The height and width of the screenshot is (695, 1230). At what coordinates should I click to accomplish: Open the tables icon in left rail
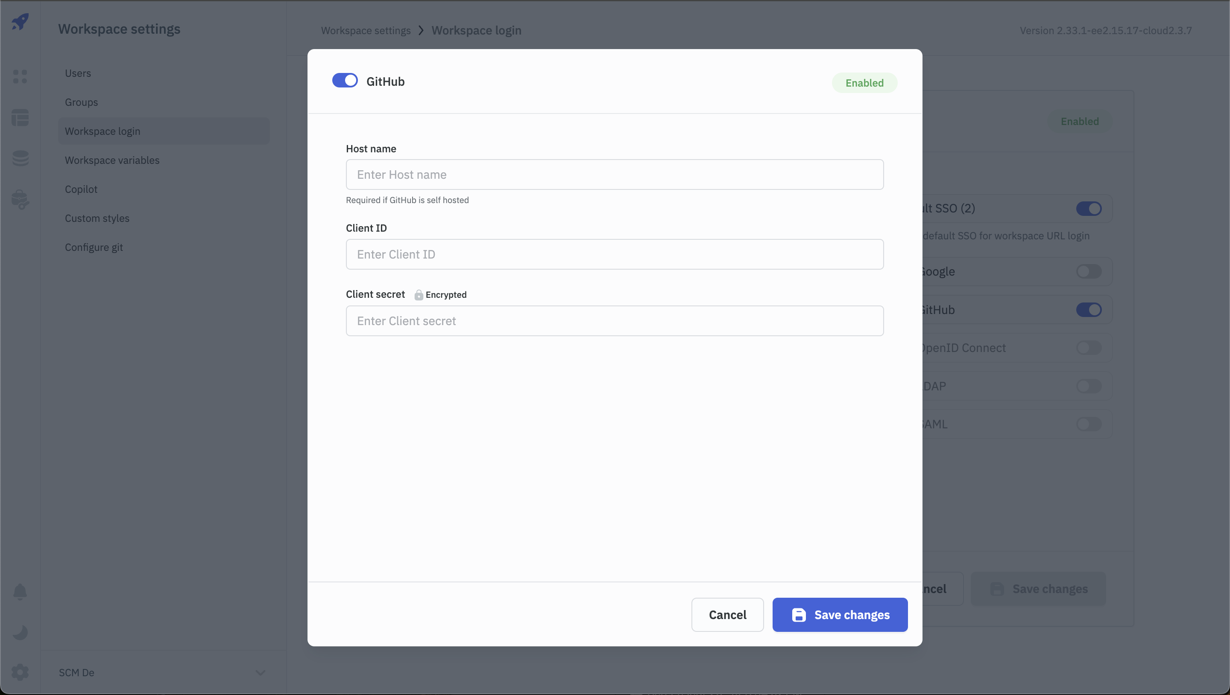click(20, 117)
